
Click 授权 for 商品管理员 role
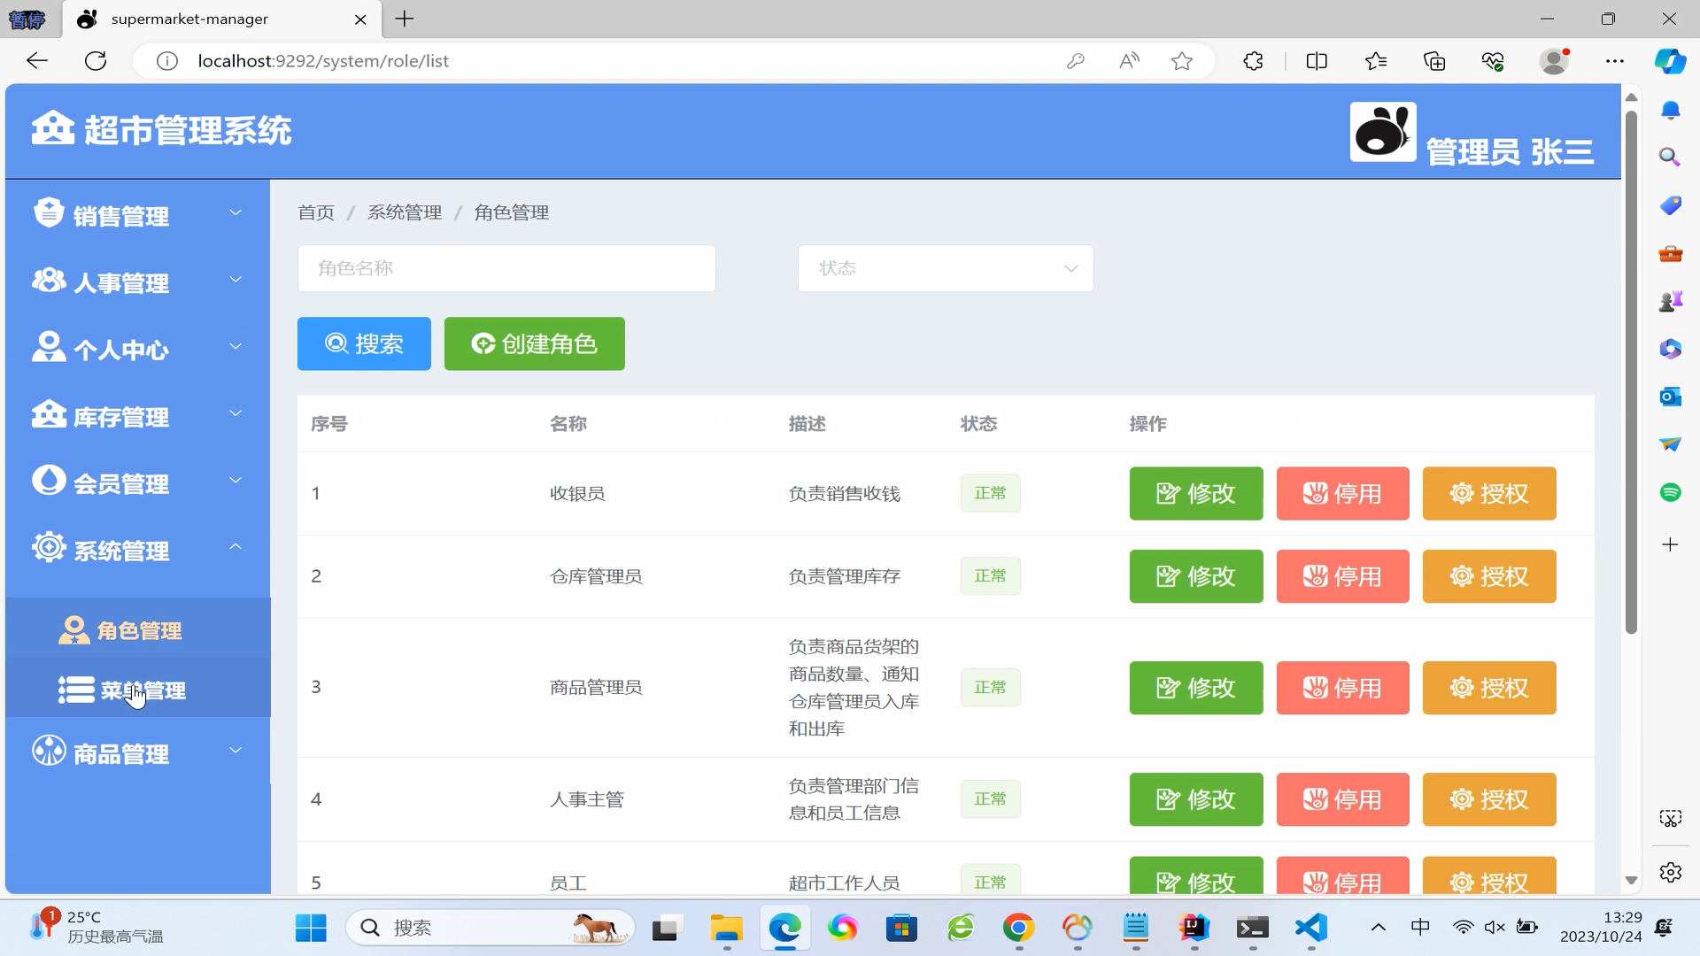[1488, 688]
